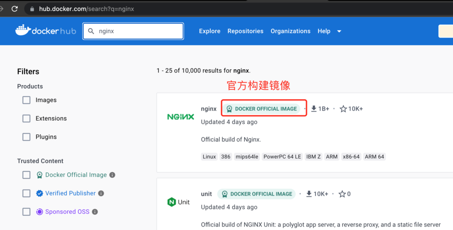Click the PowerPC 64 LE tag
Viewport: 453px width, 230px height.
point(282,157)
